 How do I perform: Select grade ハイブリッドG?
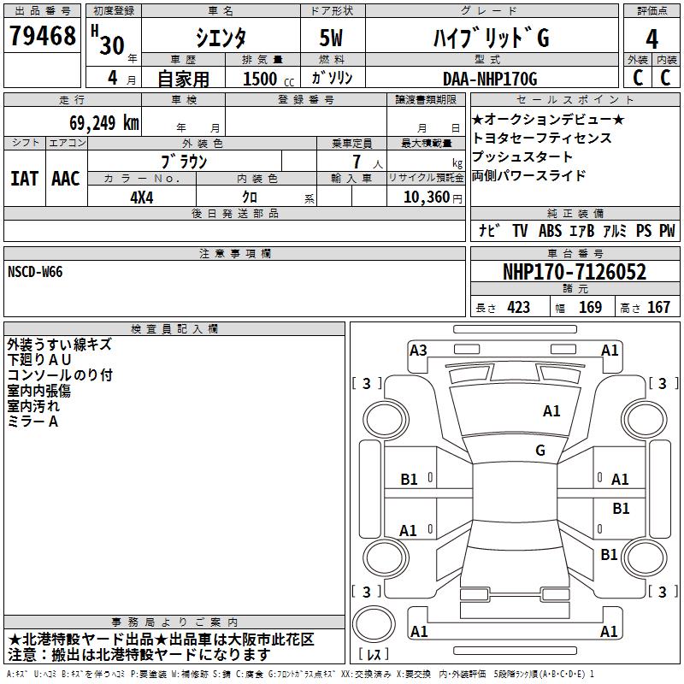tap(491, 38)
